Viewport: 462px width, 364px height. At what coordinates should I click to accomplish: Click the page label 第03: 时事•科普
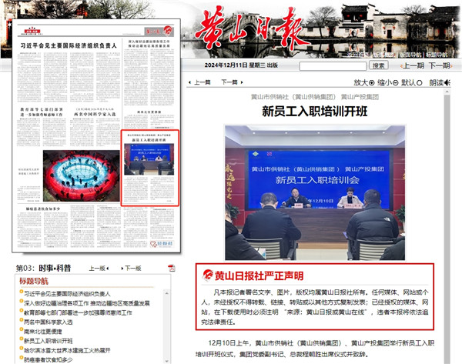[43, 268]
